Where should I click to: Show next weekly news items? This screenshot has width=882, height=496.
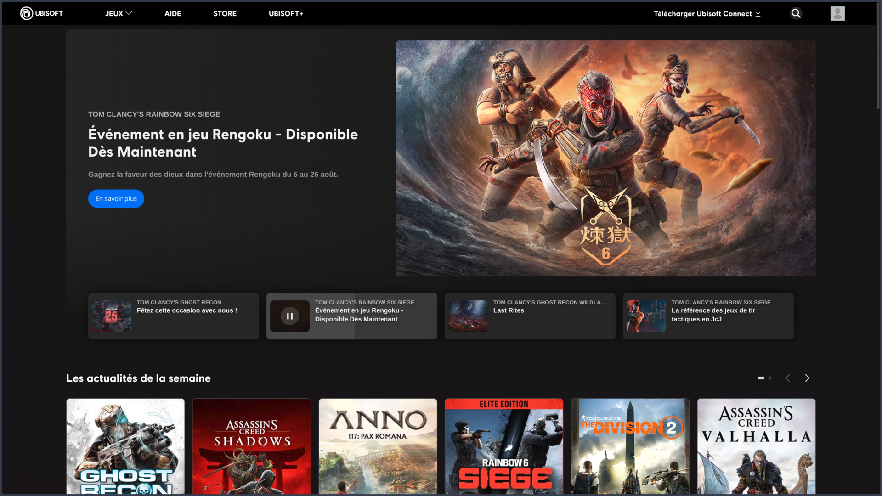click(807, 378)
